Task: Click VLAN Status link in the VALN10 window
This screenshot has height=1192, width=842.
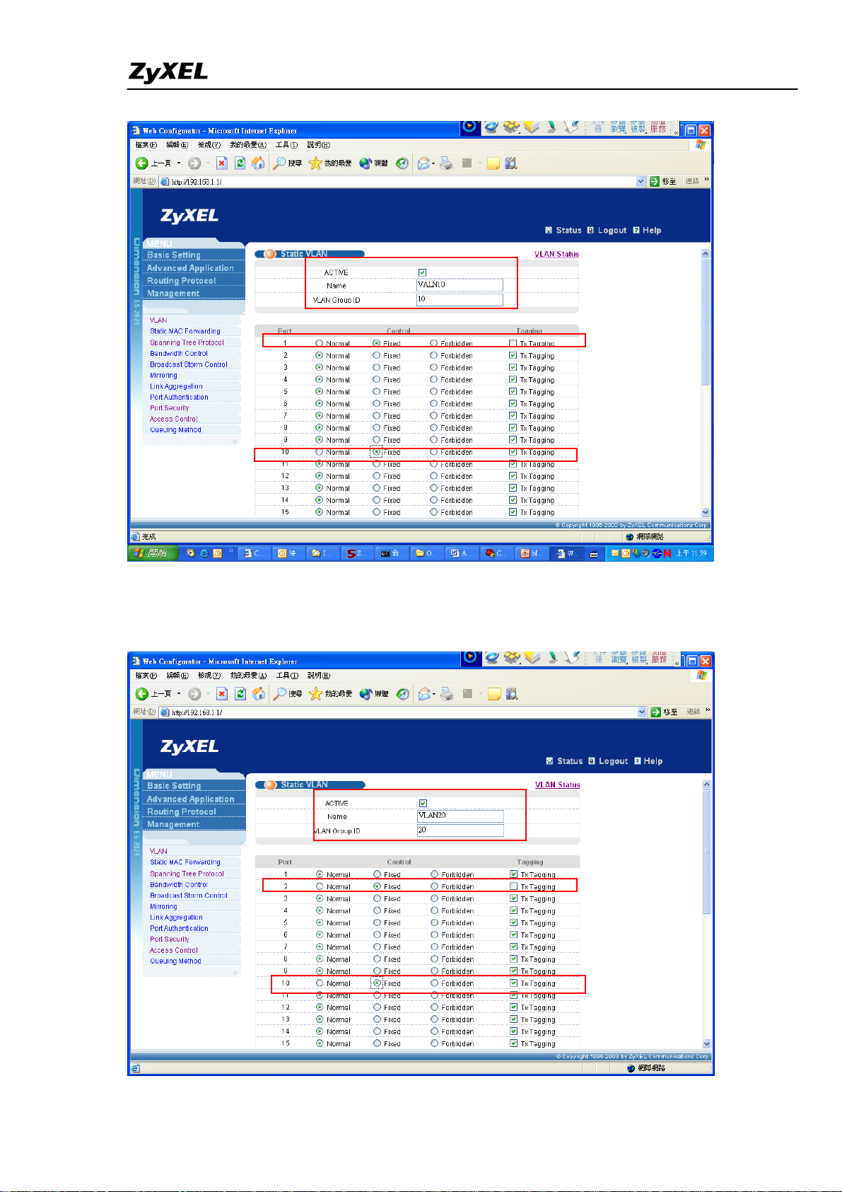Action: pos(556,254)
